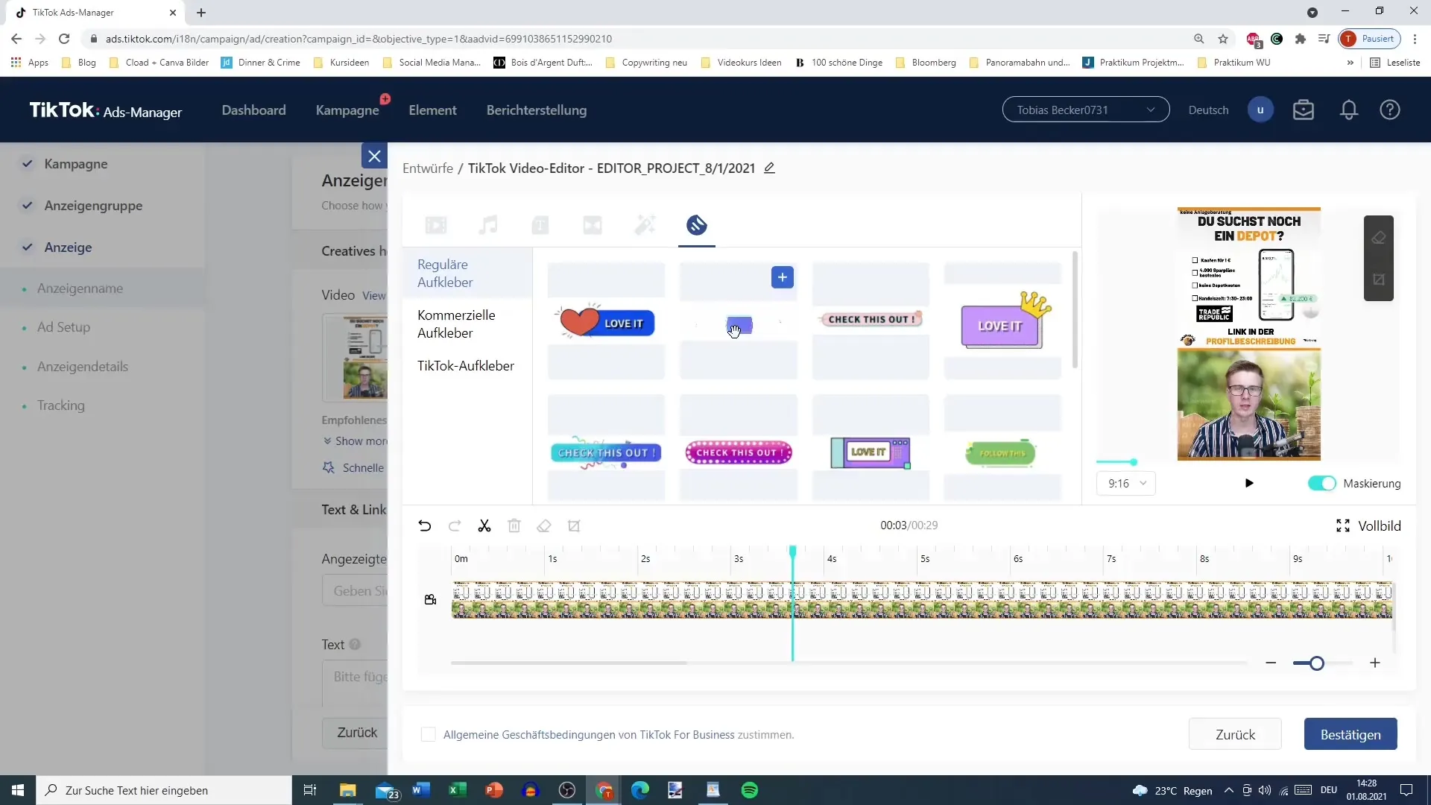Select Reguläre Aufkleber category
Viewport: 1431px width, 805px height.
pos(467,274)
